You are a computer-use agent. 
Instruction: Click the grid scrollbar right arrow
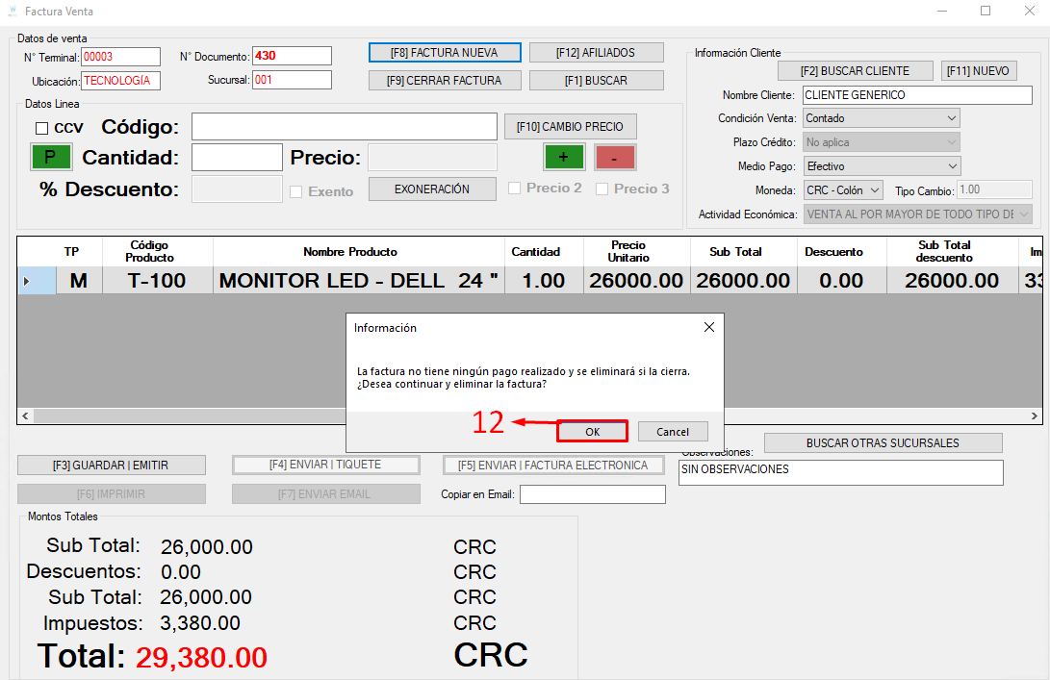pos(1034,416)
